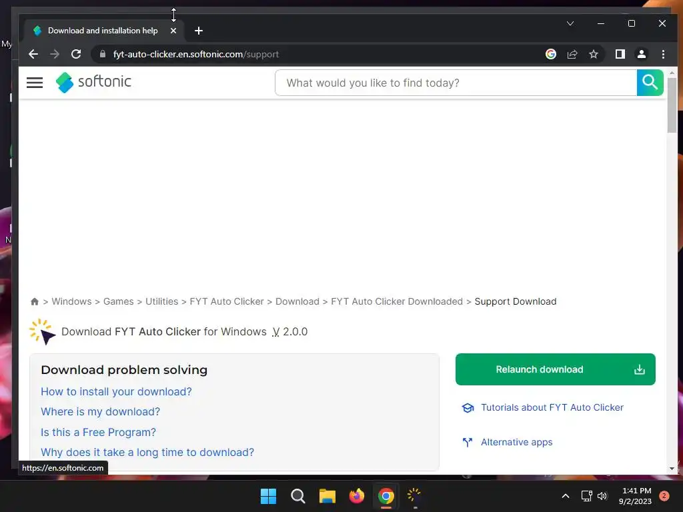
Task: Click the Softonic logo
Action: (93, 82)
